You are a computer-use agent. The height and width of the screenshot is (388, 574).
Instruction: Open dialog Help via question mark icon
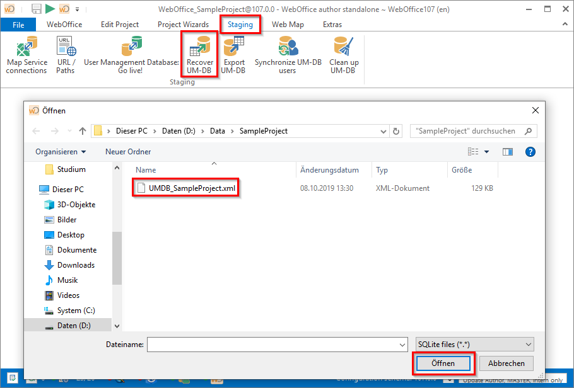coord(530,151)
